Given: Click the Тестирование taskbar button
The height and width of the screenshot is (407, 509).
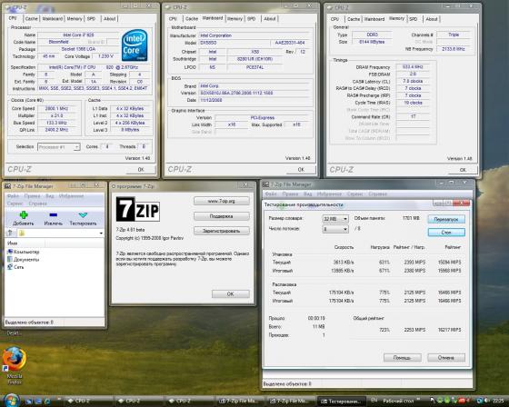Looking at the screenshot, I should 341,402.
